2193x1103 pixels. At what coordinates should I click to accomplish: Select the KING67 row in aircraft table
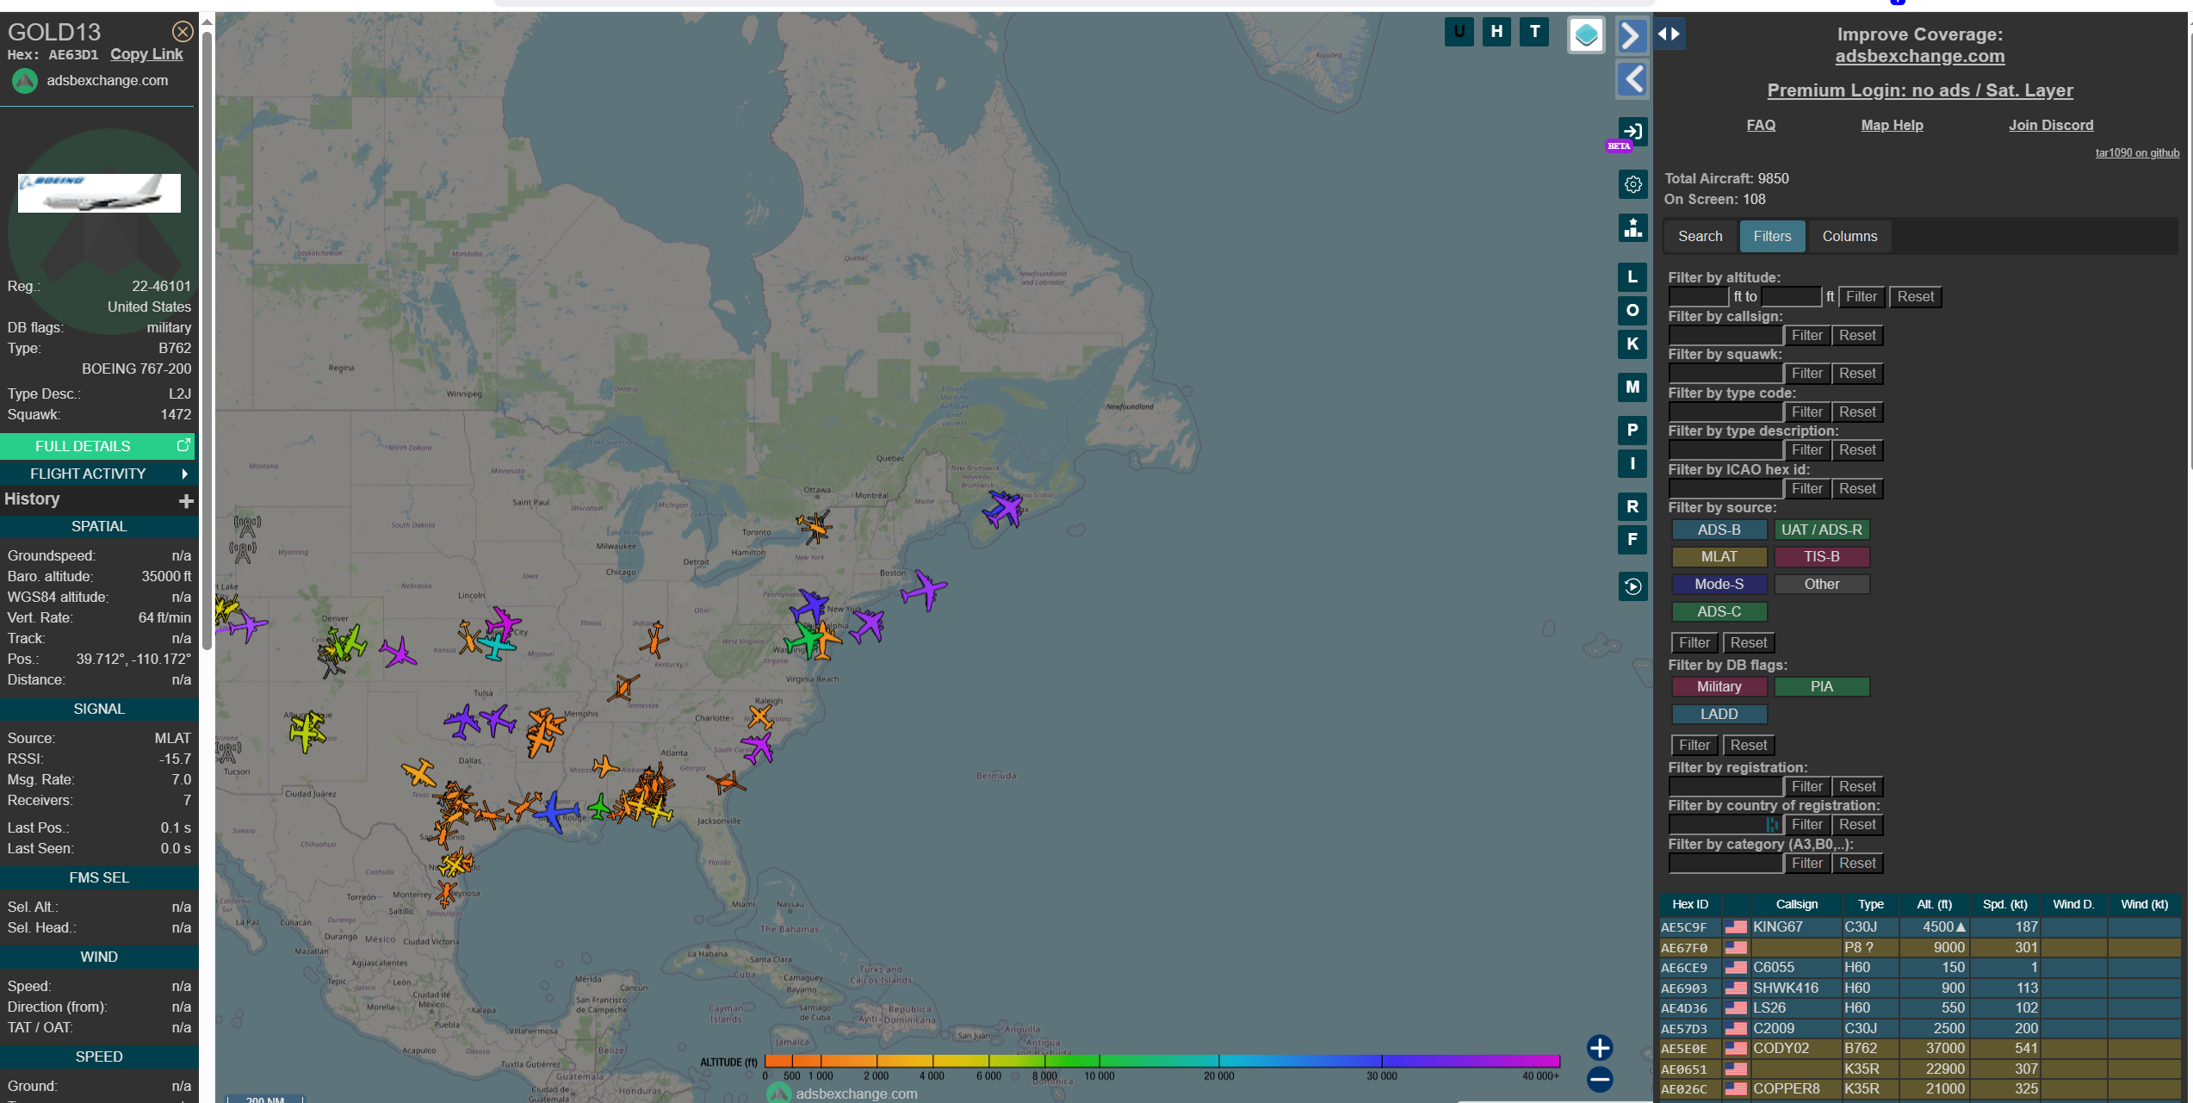click(1920, 927)
